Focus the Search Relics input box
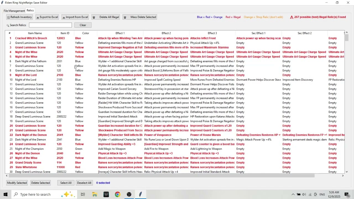 point(50,25)
